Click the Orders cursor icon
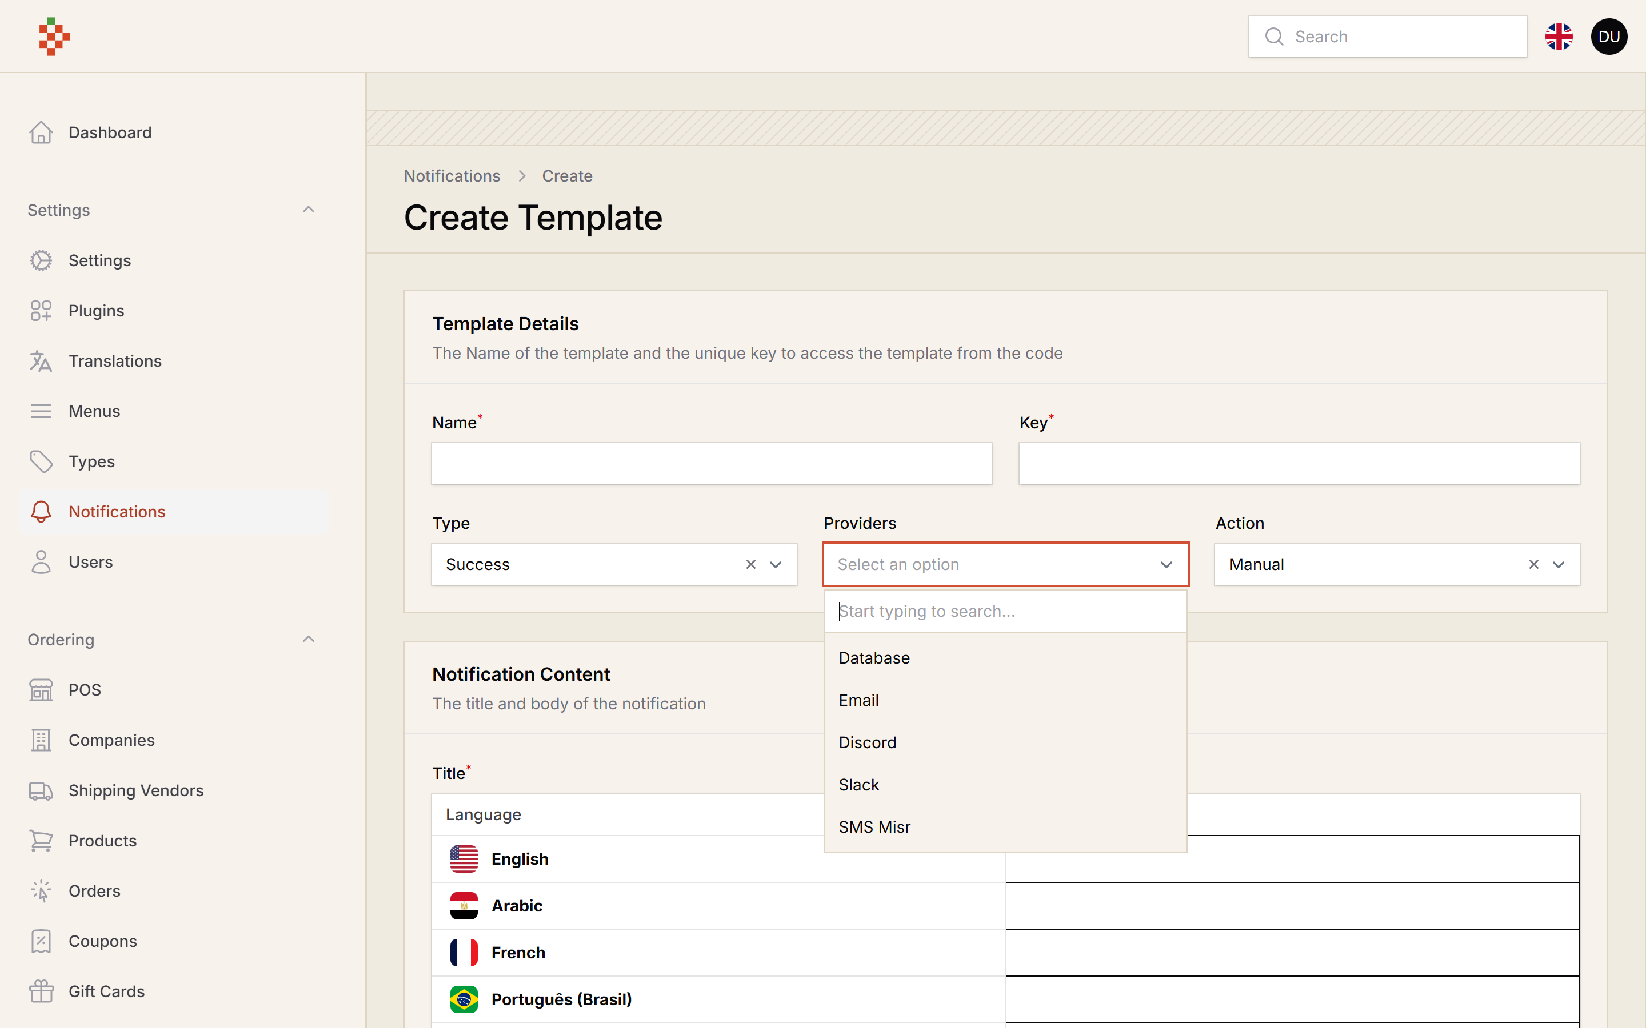 coord(41,892)
